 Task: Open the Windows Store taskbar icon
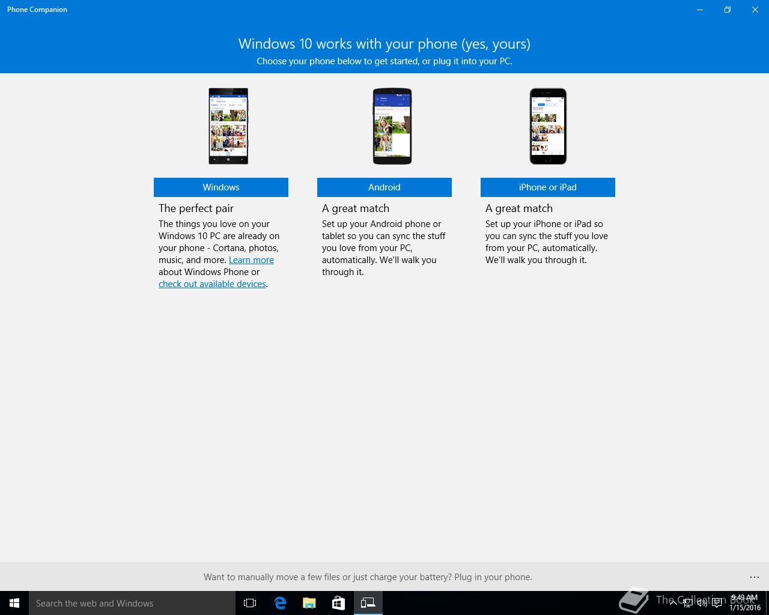(x=338, y=603)
